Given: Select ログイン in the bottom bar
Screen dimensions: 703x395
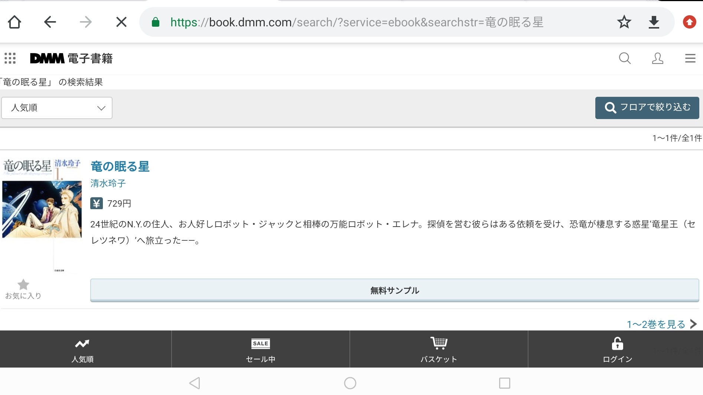Looking at the screenshot, I should [x=617, y=349].
